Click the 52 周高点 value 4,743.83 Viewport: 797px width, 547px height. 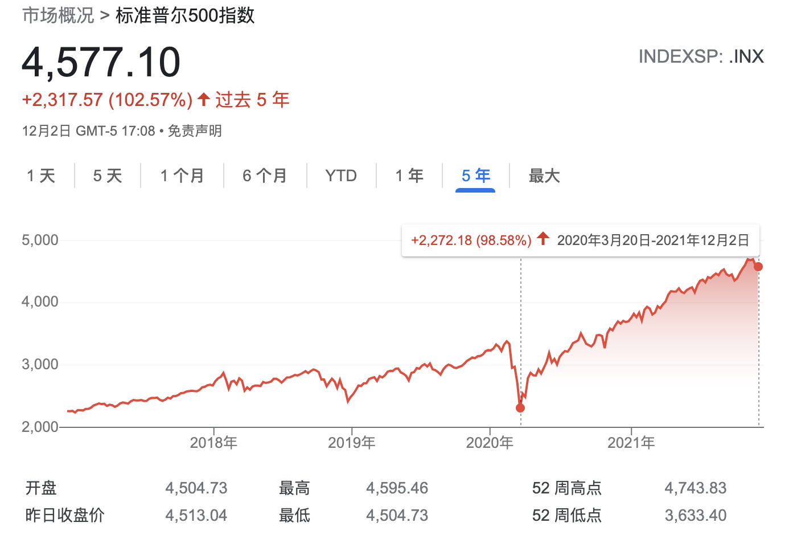695,488
